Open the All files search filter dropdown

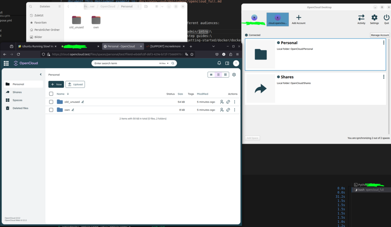(164, 63)
